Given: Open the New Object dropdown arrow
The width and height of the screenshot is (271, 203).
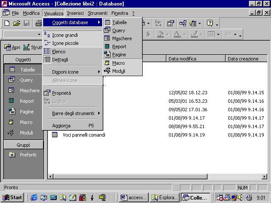Looking at the screenshot, I should point(199,23).
